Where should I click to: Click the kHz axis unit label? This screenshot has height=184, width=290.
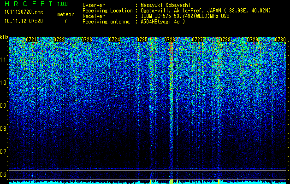(4, 37)
